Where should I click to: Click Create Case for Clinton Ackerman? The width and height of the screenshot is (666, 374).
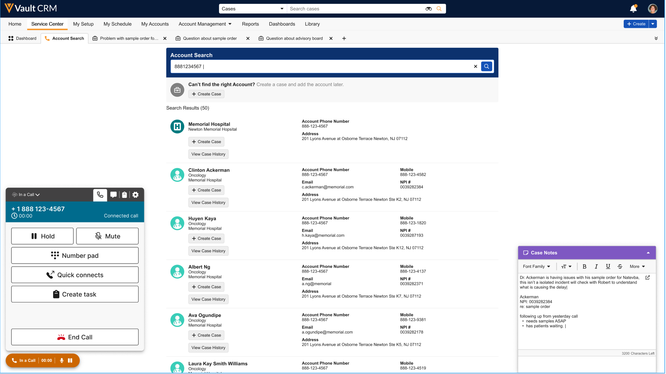pyautogui.click(x=206, y=190)
